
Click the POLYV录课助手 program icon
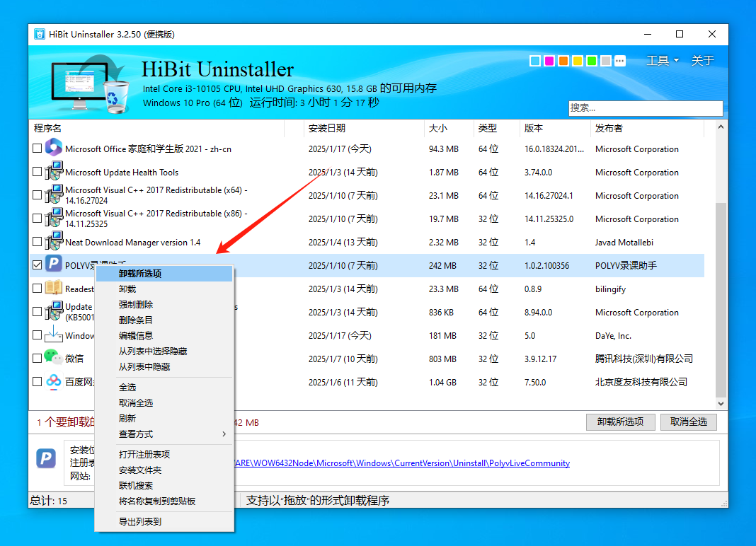click(55, 265)
